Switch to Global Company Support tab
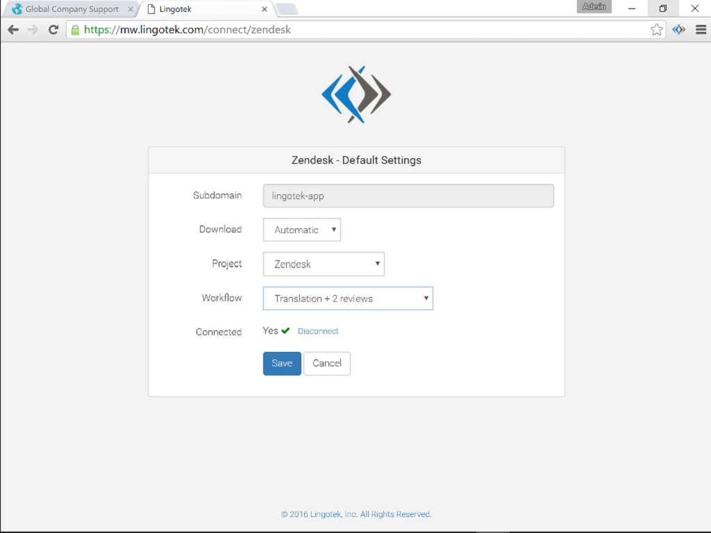Screen dimensions: 711x533 [69, 10]
